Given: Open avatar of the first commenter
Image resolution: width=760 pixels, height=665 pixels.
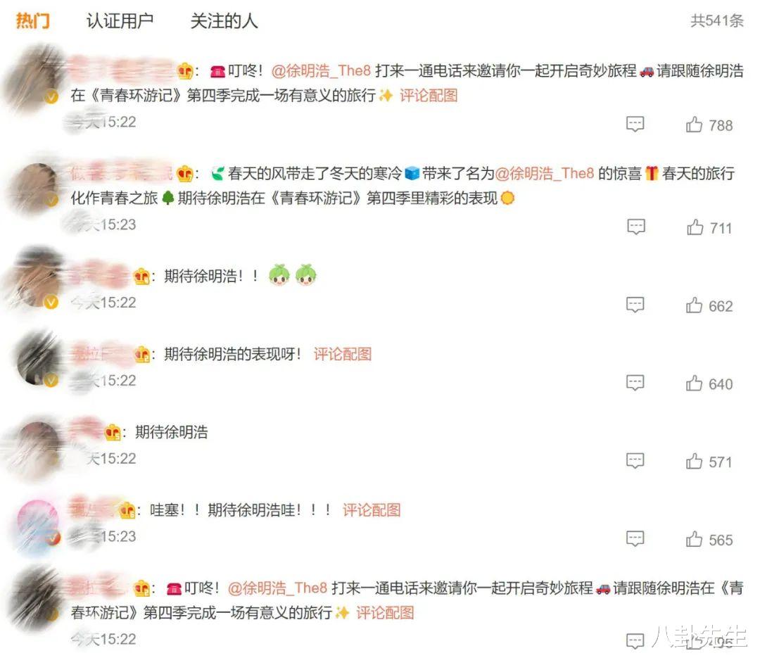Looking at the screenshot, I should [37, 77].
